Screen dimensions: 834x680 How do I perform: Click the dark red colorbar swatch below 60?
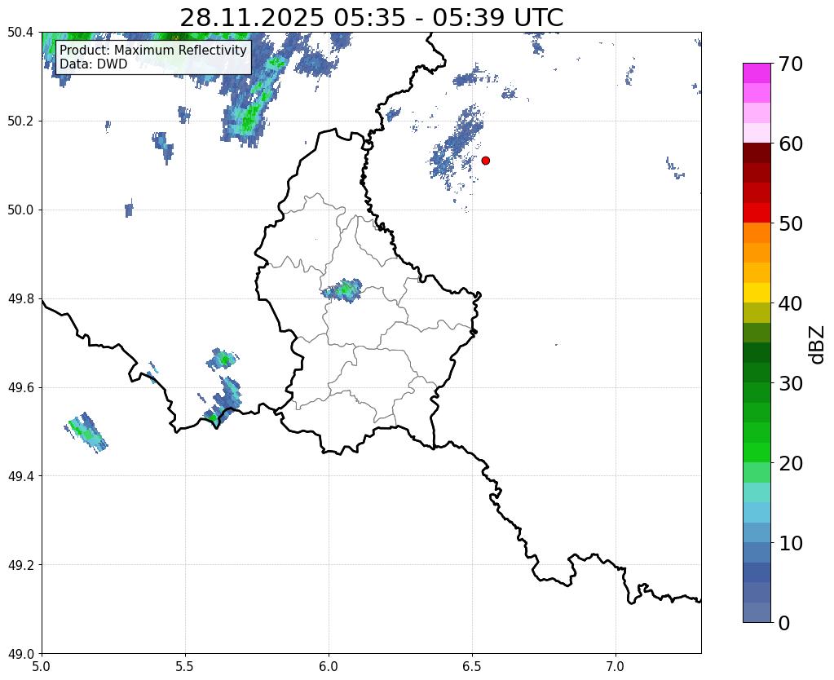[757, 153]
